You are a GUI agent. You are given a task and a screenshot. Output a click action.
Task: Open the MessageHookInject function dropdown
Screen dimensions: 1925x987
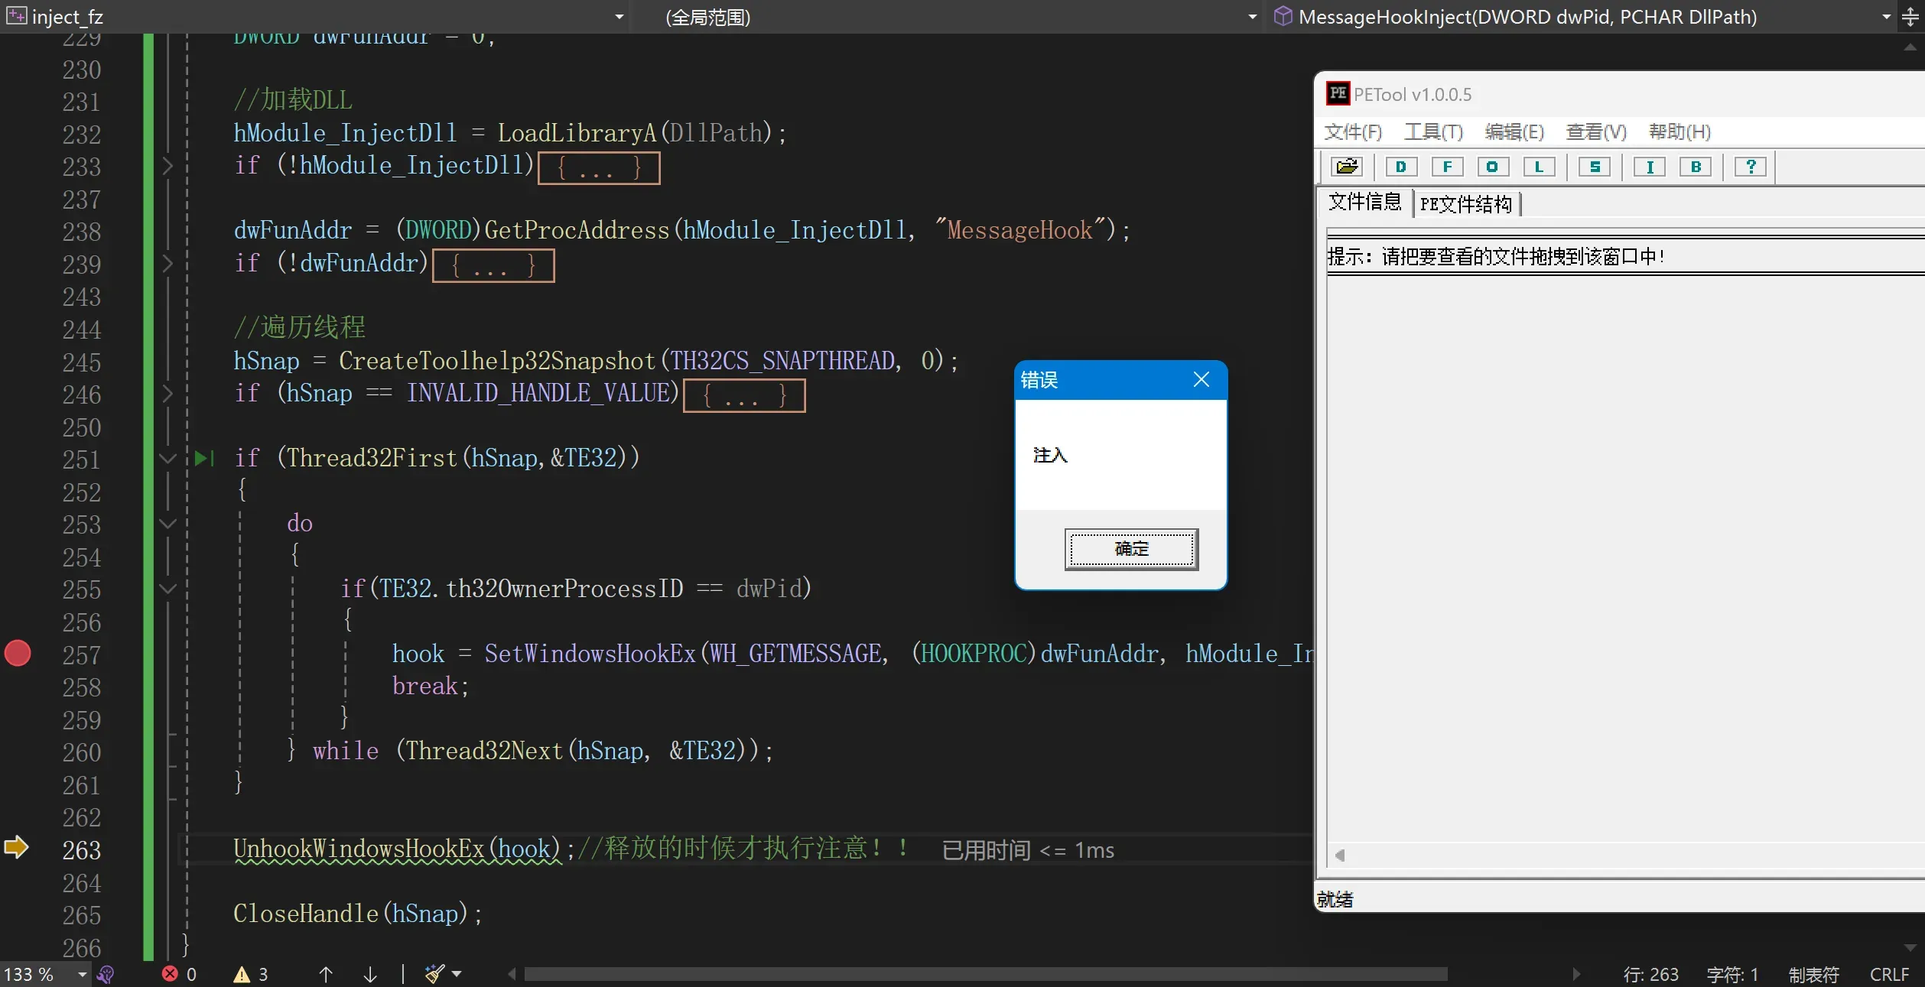tap(1886, 17)
